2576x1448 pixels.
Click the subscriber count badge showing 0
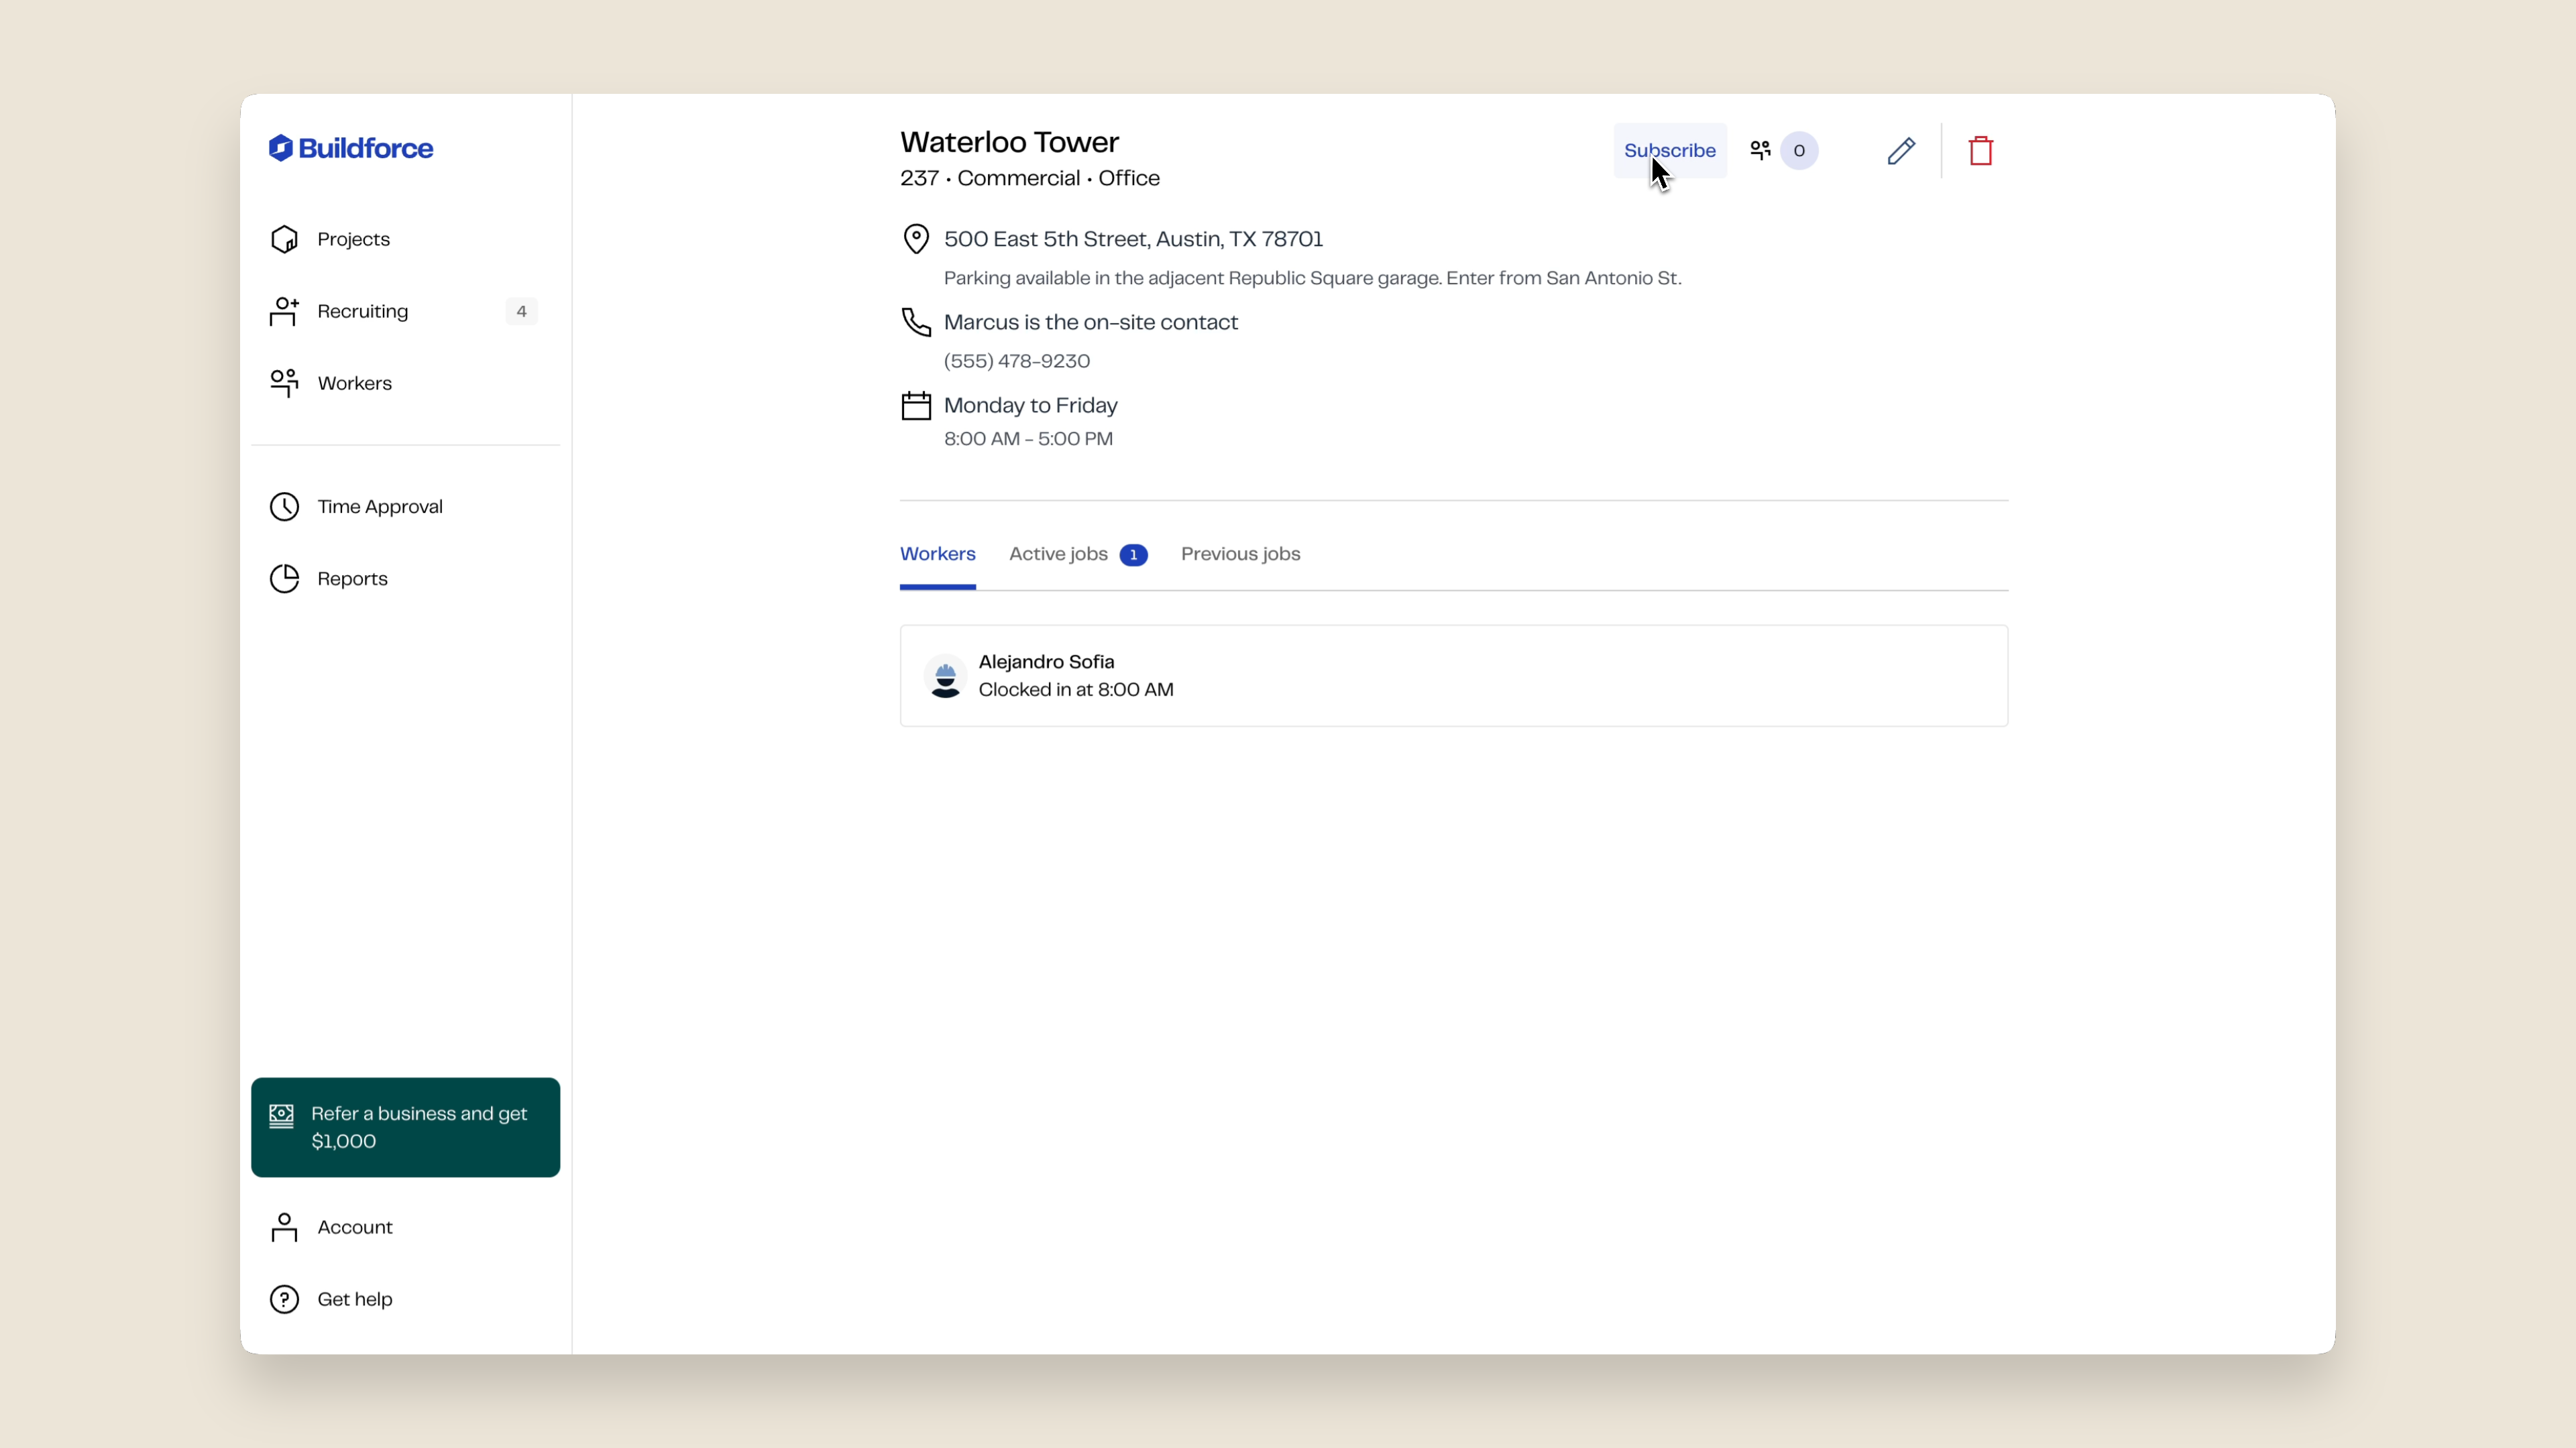(1799, 151)
